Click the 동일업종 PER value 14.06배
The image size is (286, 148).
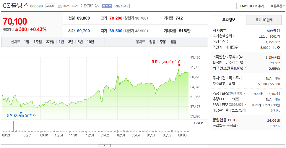pos(273,120)
